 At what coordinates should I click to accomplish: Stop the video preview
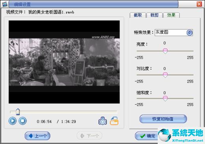click(x=22, y=121)
